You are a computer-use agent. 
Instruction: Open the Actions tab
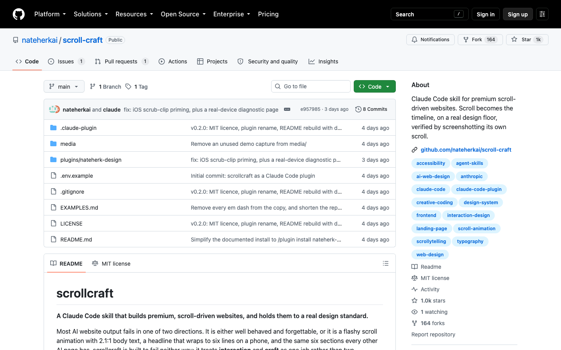point(173,61)
